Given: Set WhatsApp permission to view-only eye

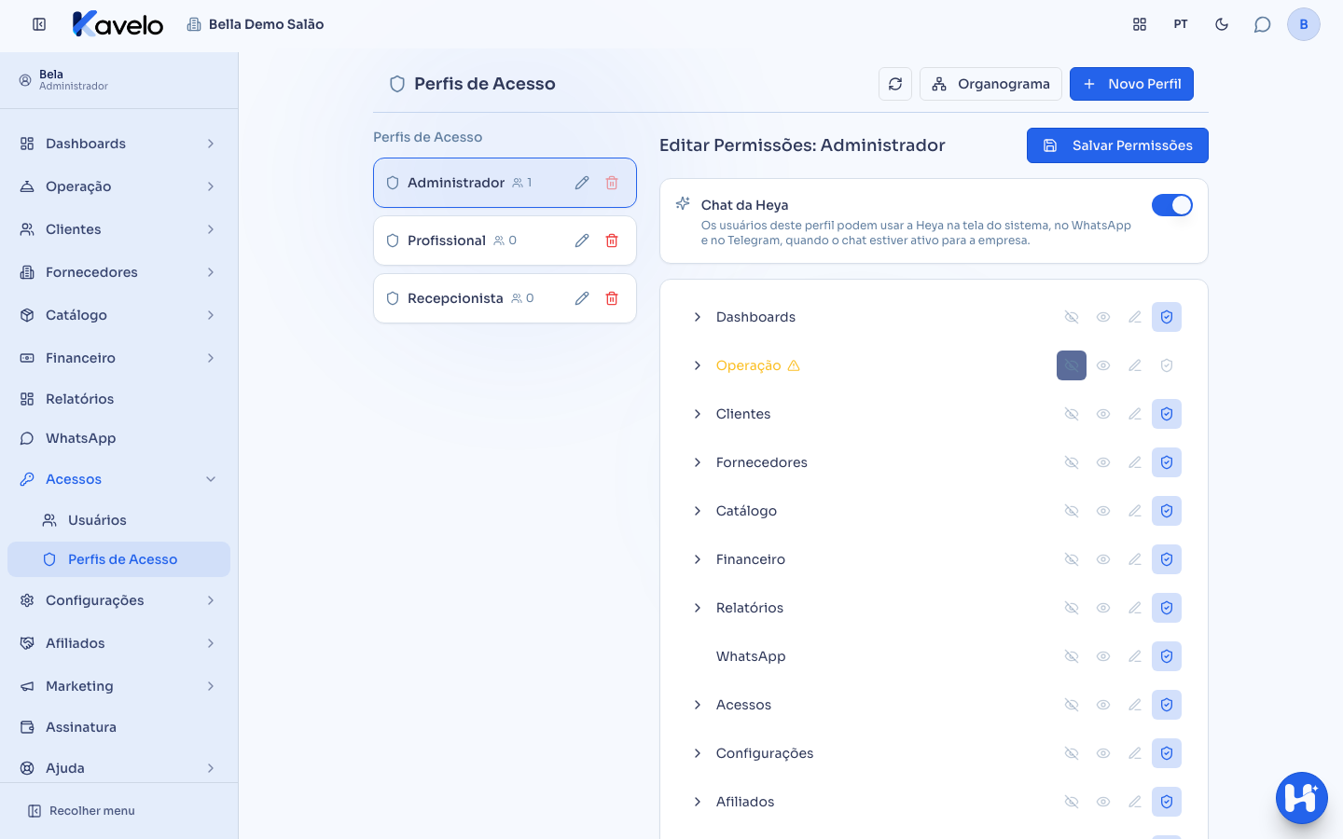Looking at the screenshot, I should coord(1103,656).
